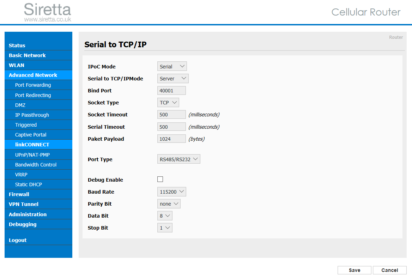This screenshot has width=412, height=279.
Task: Open the Port Type dropdown
Action: pyautogui.click(x=179, y=159)
